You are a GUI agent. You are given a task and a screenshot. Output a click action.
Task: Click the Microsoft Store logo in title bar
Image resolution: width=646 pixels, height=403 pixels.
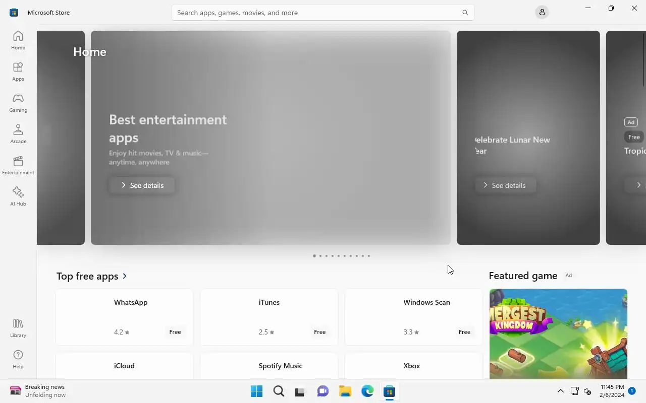[14, 12]
